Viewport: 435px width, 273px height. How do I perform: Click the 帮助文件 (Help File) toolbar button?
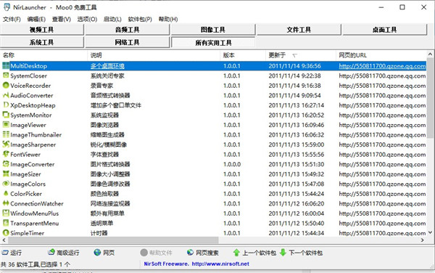coord(156,253)
